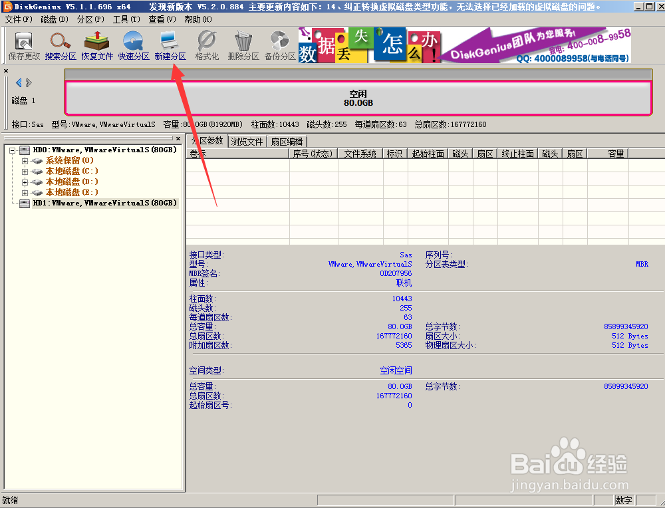Select the 本地磁盘(C:) partition label
This screenshot has height=508, width=665.
[x=72, y=171]
